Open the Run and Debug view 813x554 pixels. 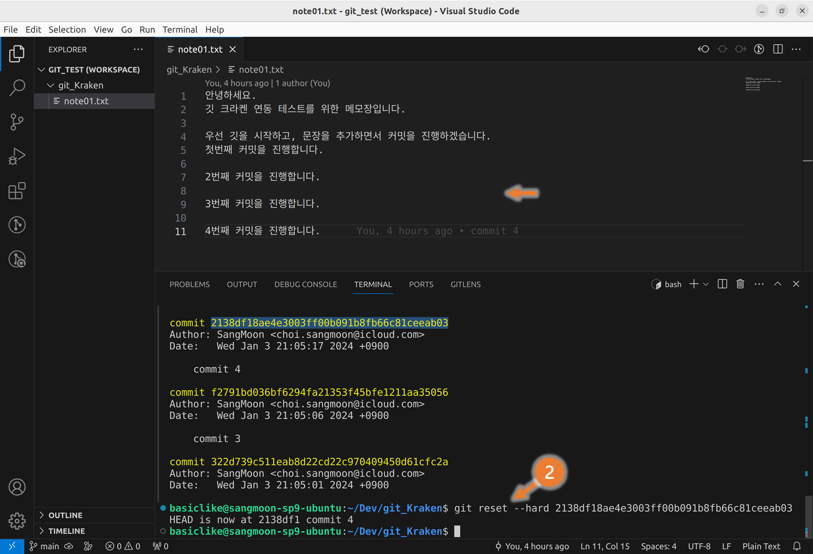pyautogui.click(x=17, y=156)
